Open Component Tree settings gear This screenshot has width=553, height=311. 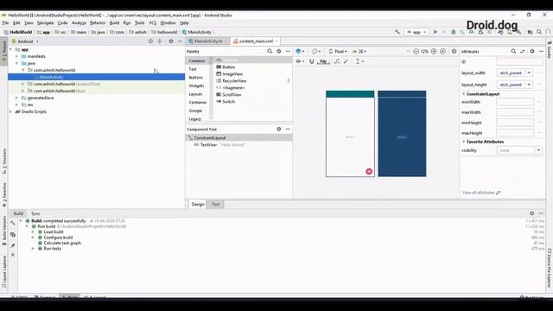279,129
